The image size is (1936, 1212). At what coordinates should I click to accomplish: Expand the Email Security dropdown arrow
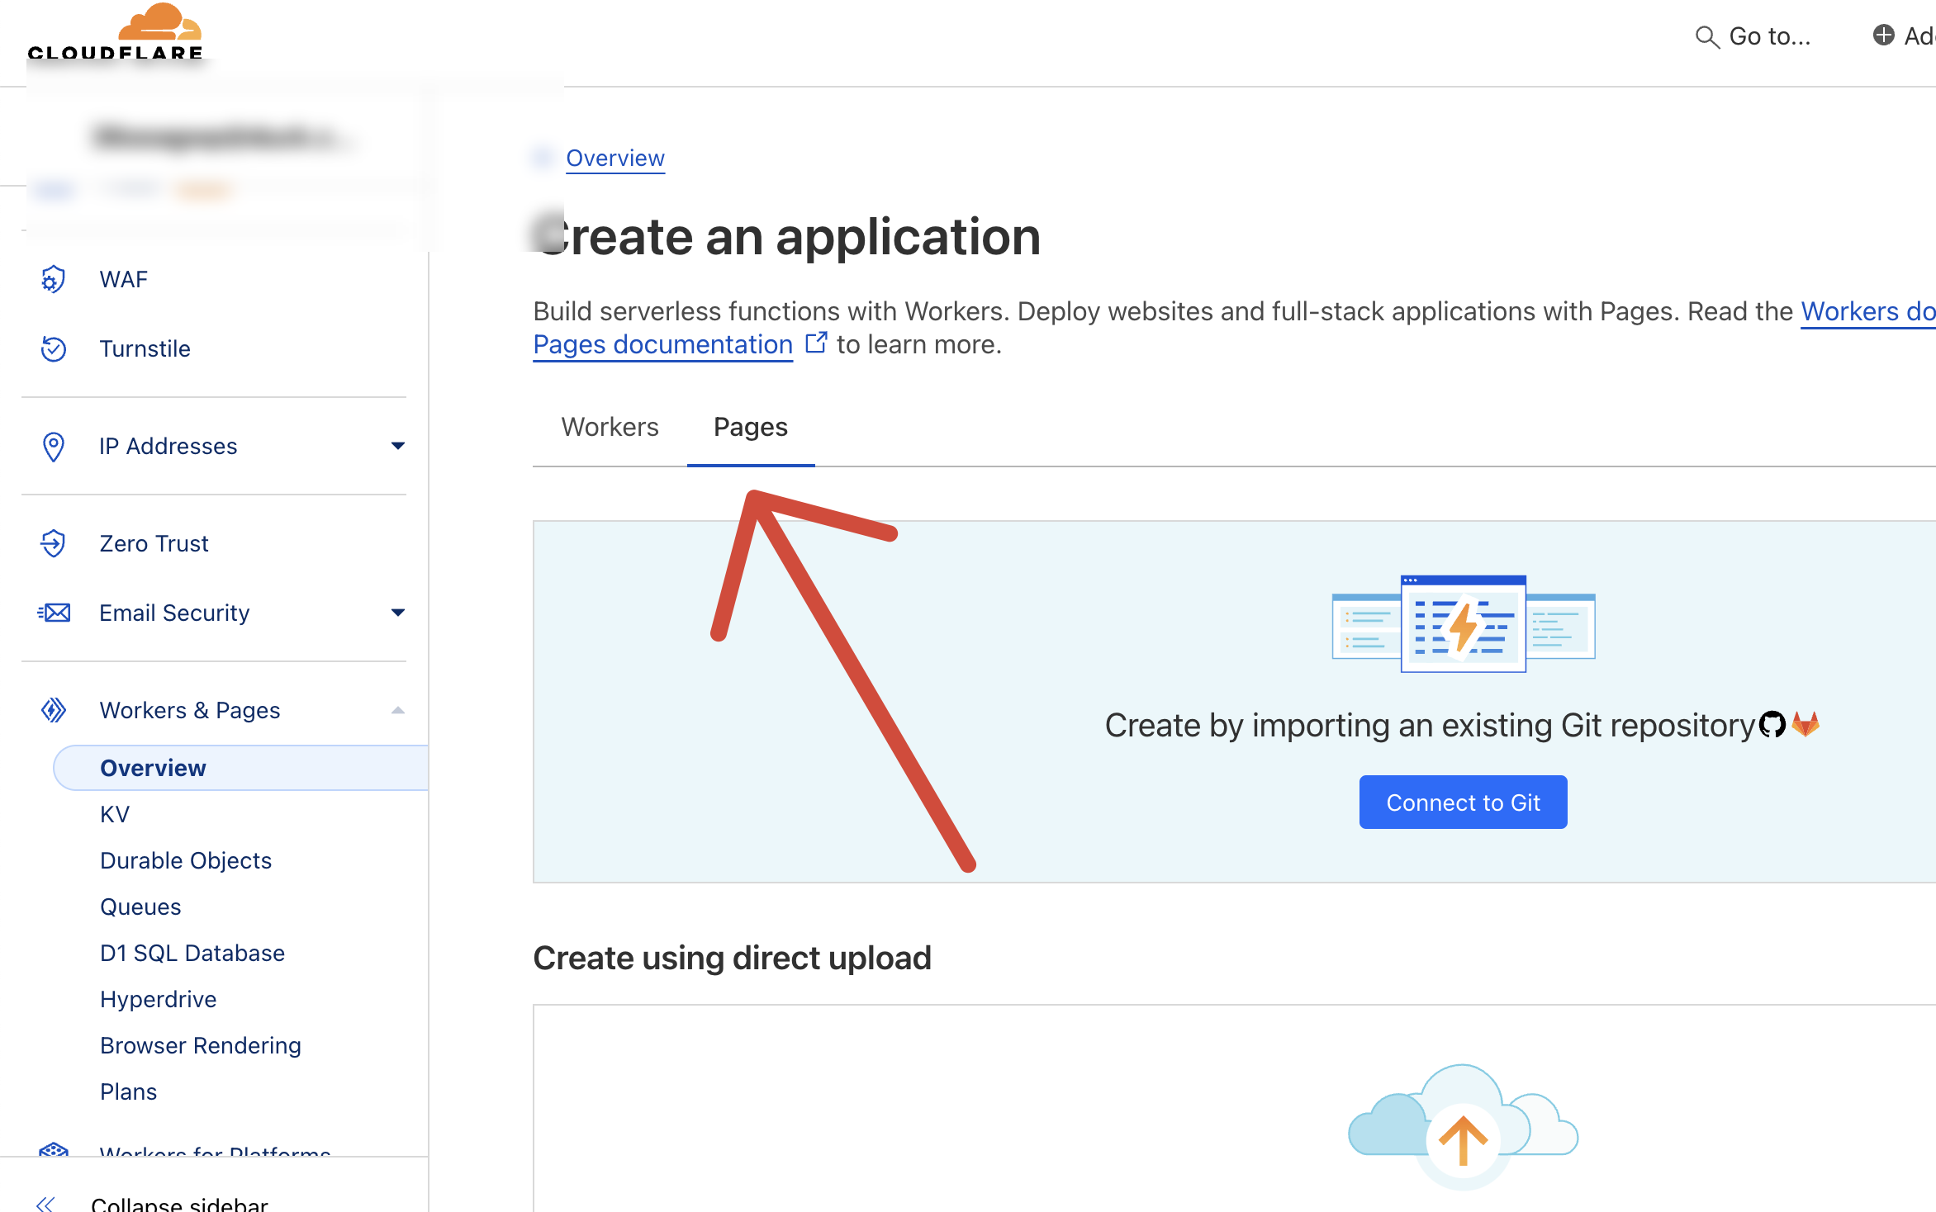point(398,613)
